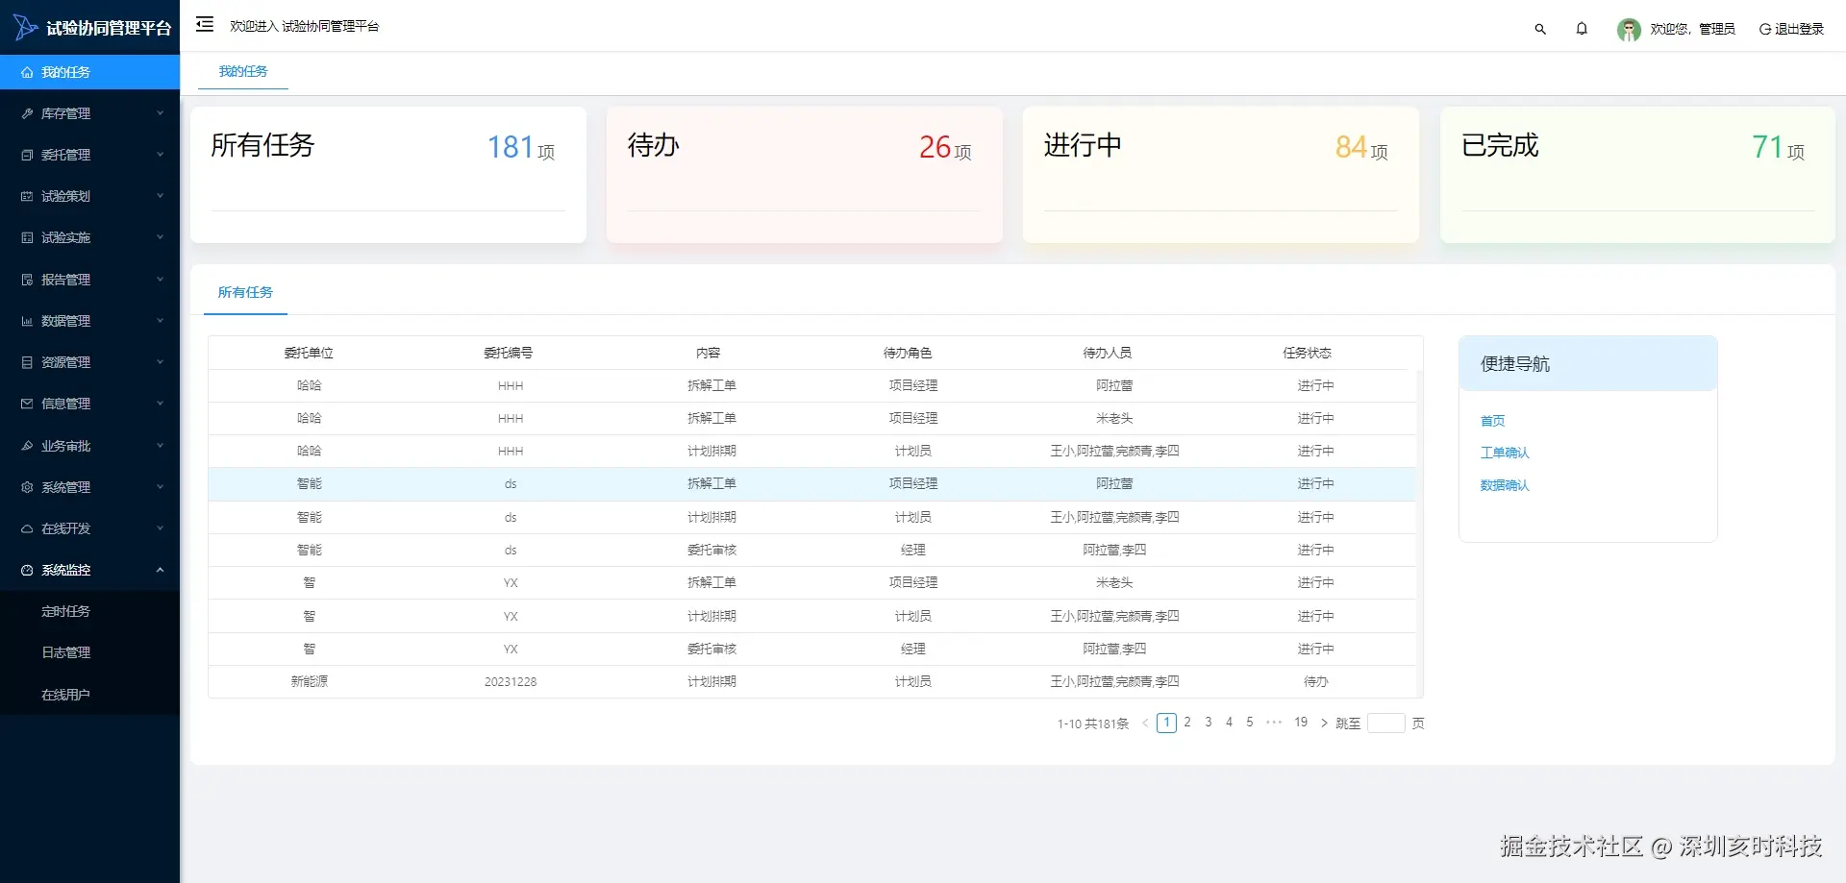
Task: Click the 试验实施 sidebar icon
Action: [x=27, y=238]
